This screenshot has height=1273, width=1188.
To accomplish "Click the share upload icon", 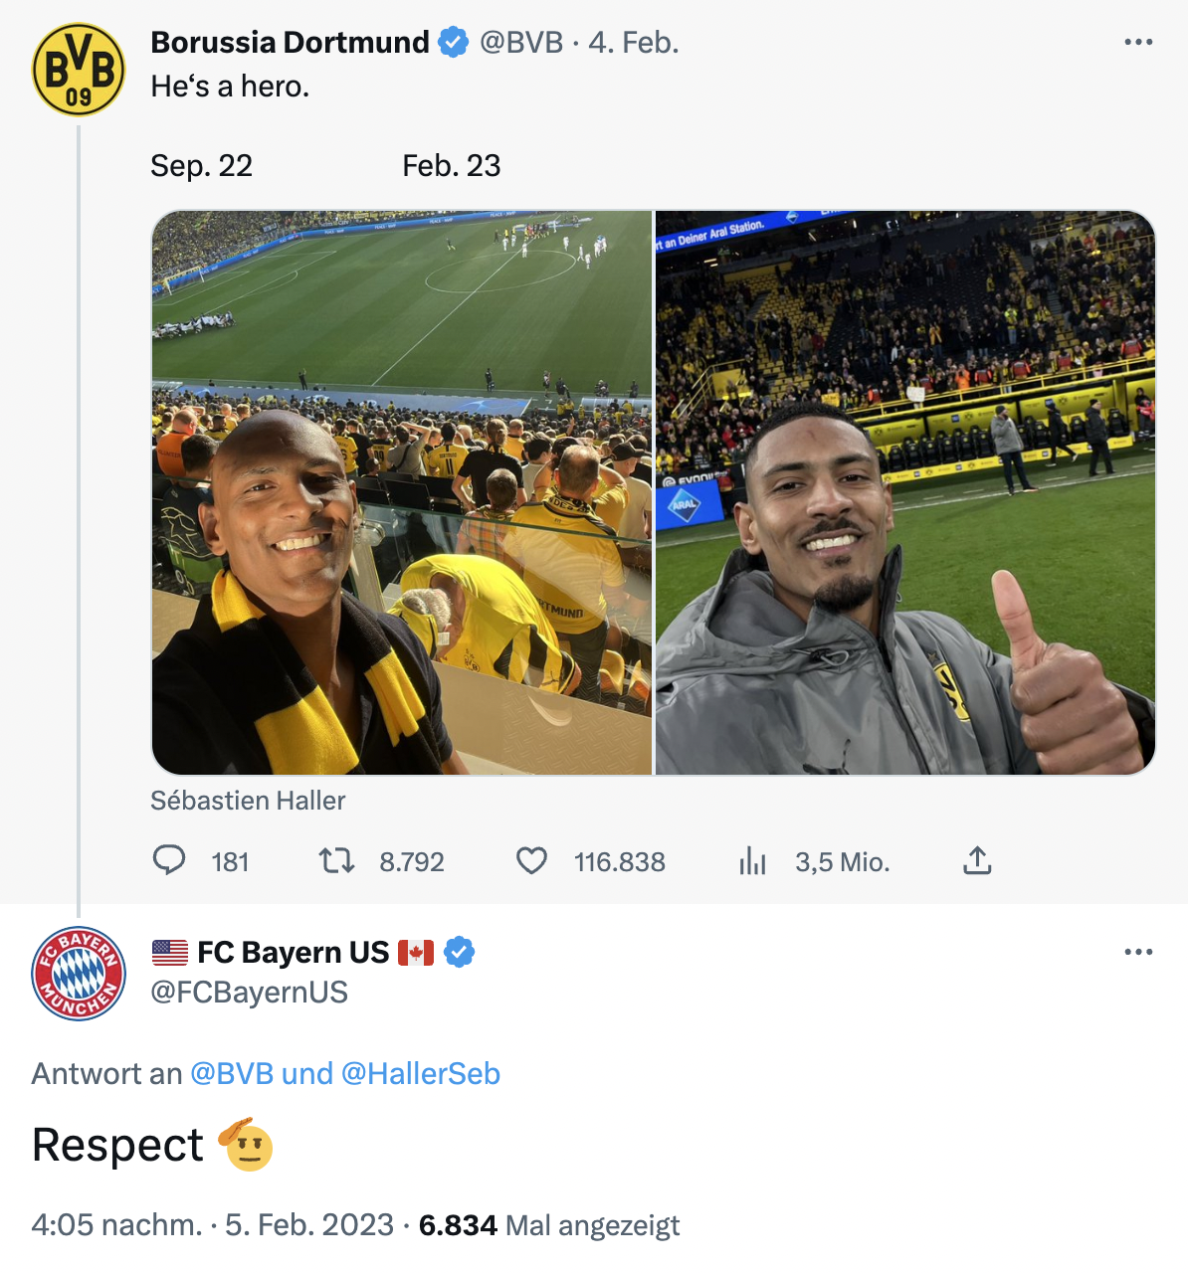I will point(977,860).
